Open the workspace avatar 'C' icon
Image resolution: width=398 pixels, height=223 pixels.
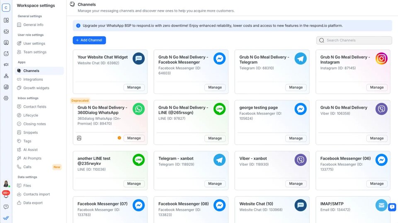(x=6, y=7)
